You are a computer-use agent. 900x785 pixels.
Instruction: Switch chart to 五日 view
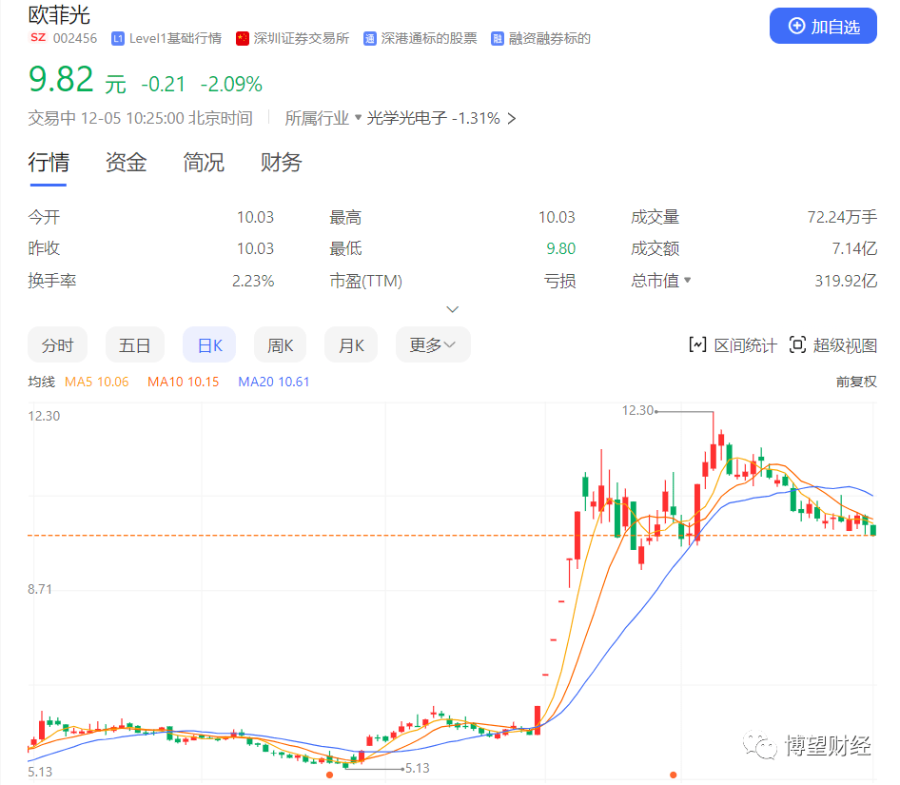point(134,345)
